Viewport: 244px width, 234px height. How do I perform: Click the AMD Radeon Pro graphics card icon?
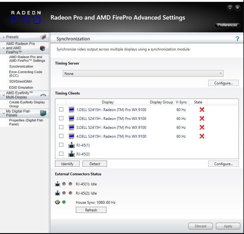coord(43,48)
